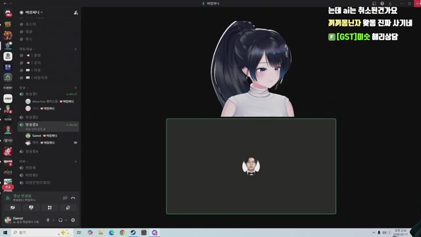The width and height of the screenshot is (421, 237).
Task: Click participant video tile with avatar
Action: [x=251, y=167]
